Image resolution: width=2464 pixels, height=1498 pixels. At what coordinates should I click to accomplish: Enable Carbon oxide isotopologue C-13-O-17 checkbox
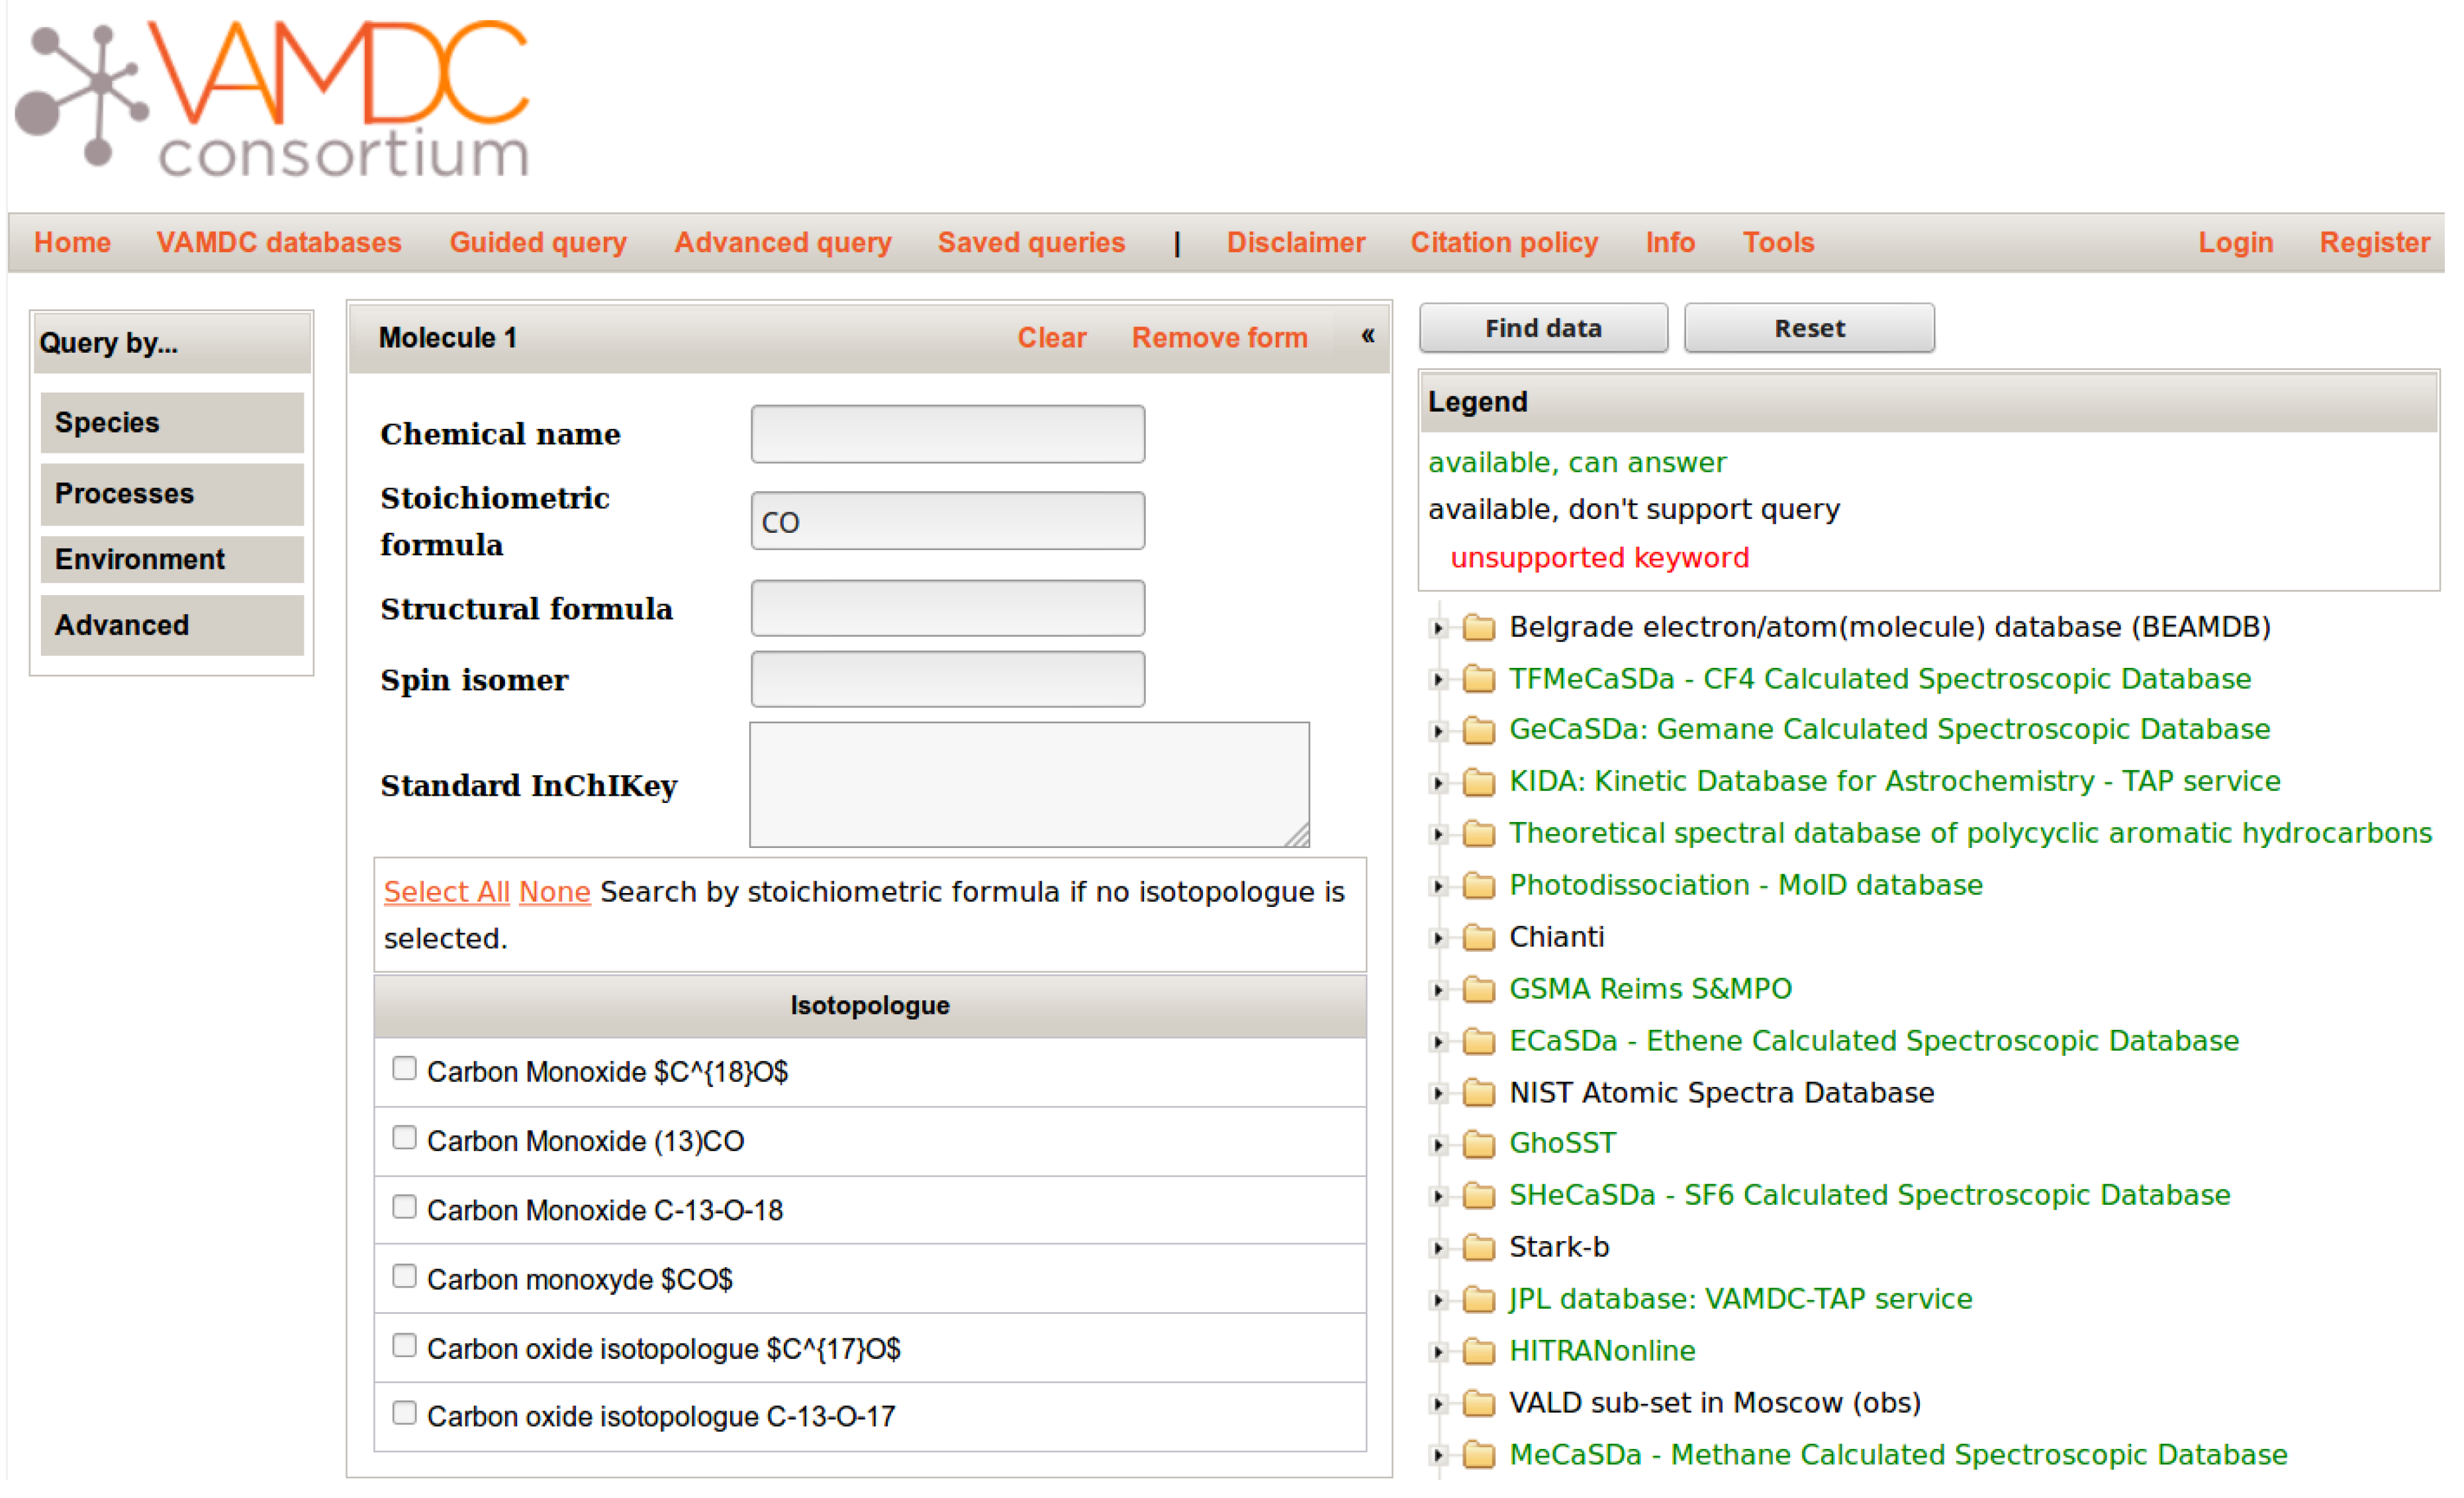point(404,1413)
